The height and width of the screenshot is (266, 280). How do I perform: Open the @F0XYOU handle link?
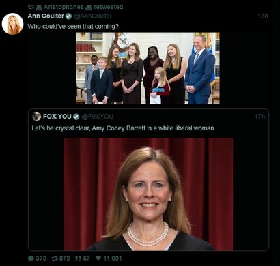(97, 117)
